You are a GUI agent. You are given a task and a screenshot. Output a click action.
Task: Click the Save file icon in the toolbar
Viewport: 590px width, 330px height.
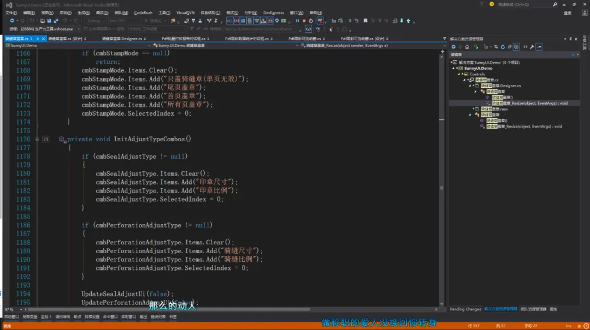click(x=49, y=21)
